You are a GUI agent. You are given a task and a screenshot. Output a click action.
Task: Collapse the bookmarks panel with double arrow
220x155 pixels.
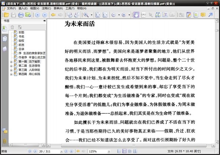click(x=44, y=21)
